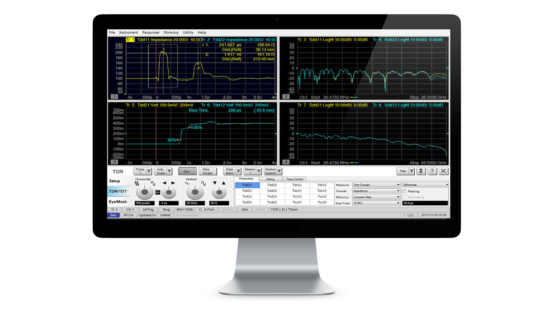Click the horizontal position right arrow
Screen dimensions: 552x310
[x=173, y=183]
